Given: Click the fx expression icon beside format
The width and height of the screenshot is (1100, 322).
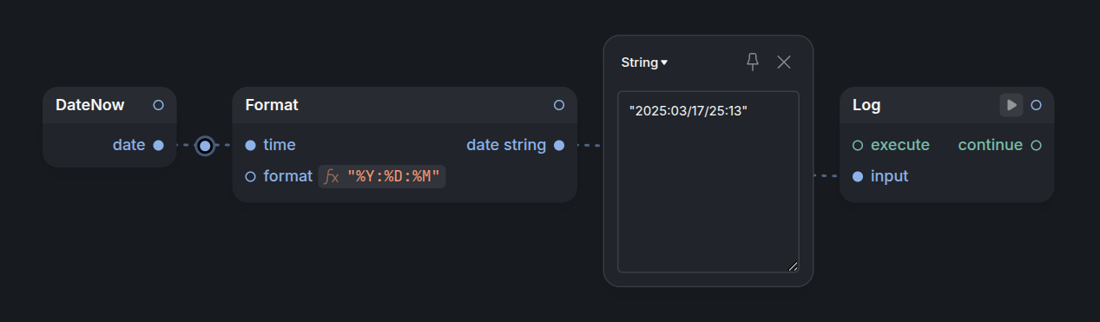Looking at the screenshot, I should point(331,176).
